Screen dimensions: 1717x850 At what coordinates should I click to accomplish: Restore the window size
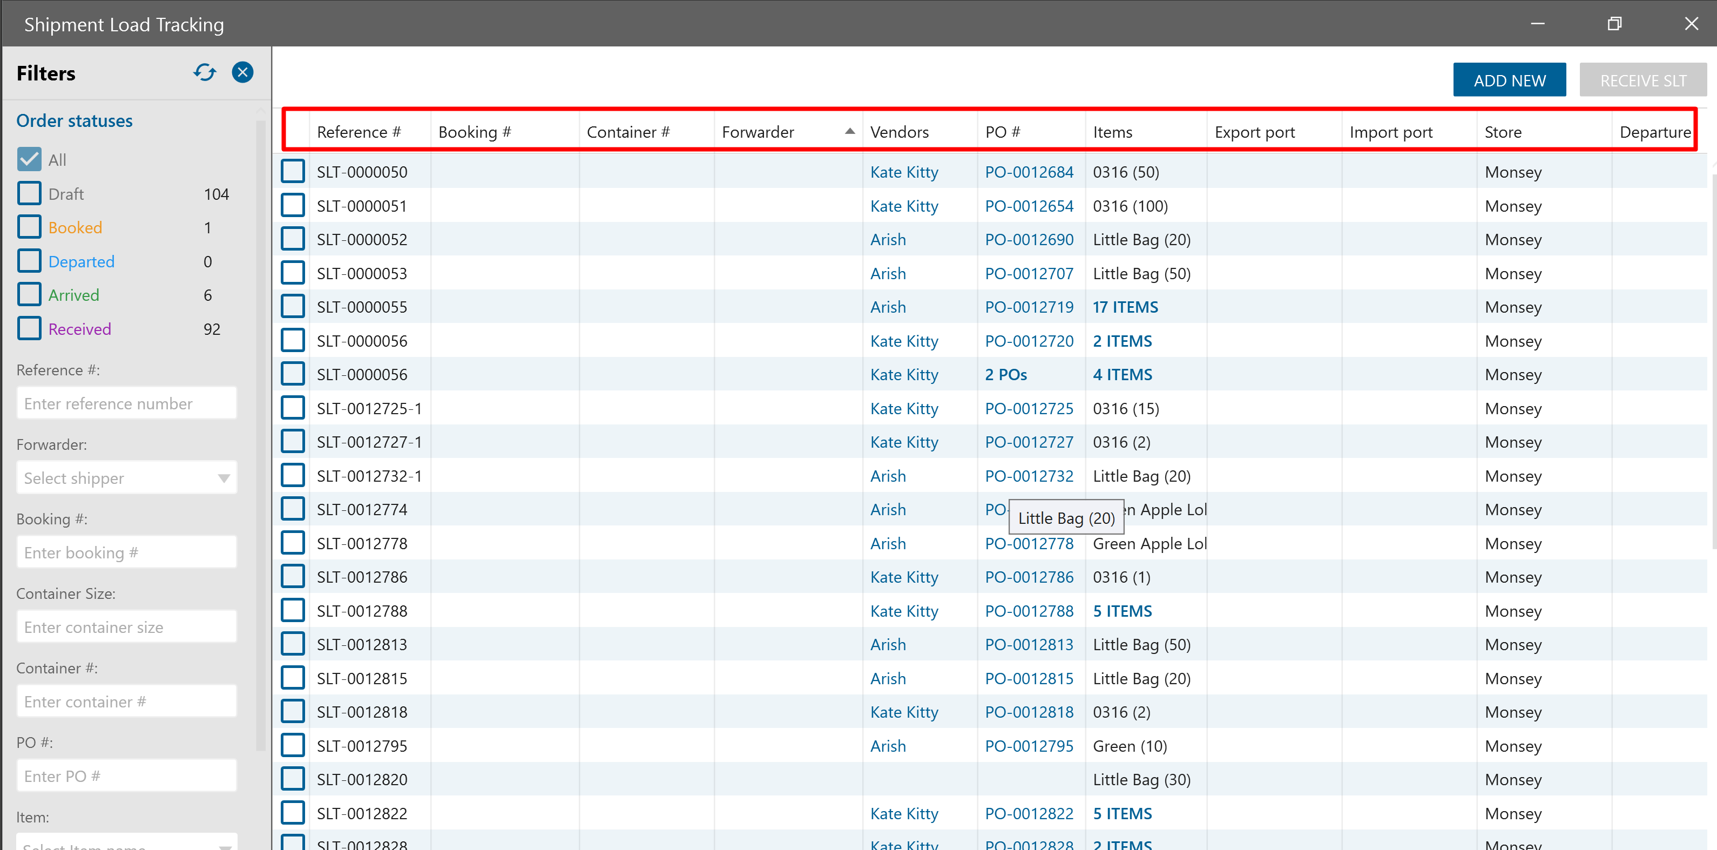click(1614, 24)
